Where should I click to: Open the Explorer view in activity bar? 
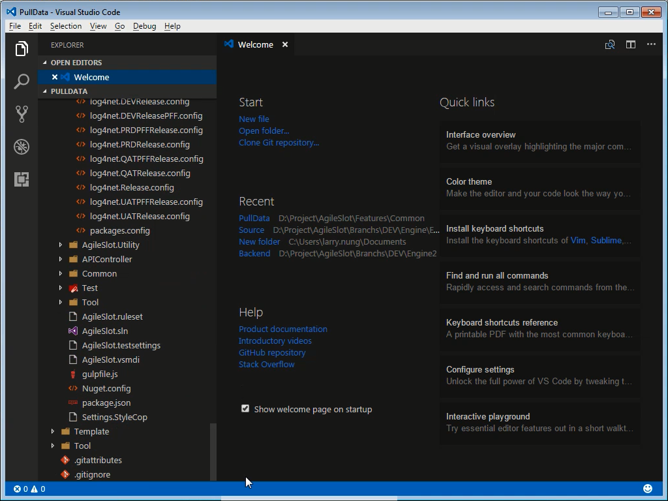pyautogui.click(x=22, y=48)
